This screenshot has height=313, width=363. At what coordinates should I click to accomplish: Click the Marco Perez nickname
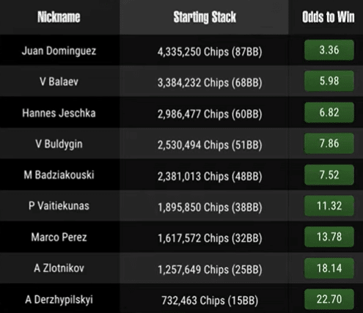(x=59, y=237)
